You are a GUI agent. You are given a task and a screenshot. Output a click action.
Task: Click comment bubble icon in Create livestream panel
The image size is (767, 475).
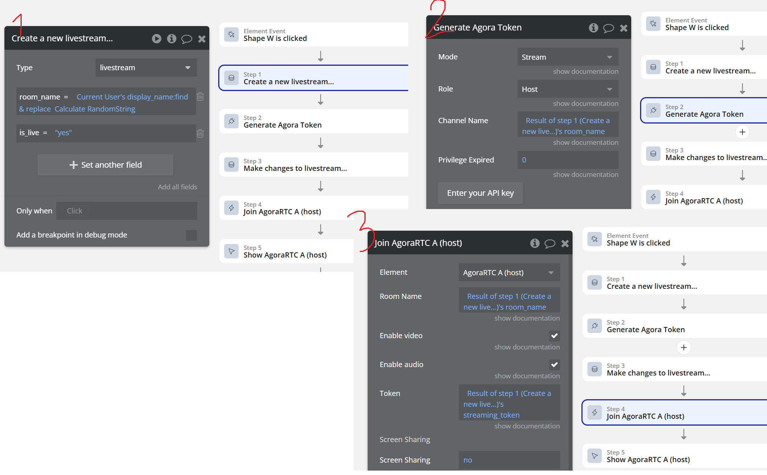point(186,39)
